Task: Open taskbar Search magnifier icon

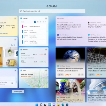Action: 41,104
